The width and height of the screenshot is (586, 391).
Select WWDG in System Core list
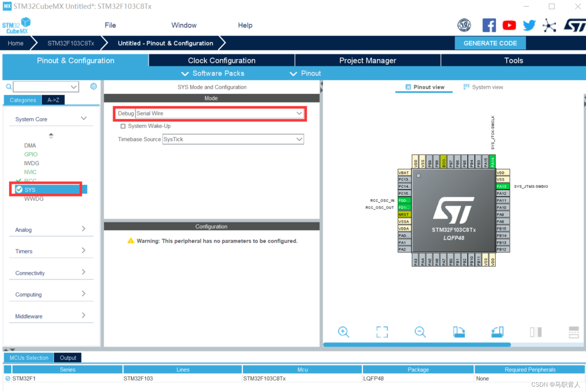pos(34,199)
